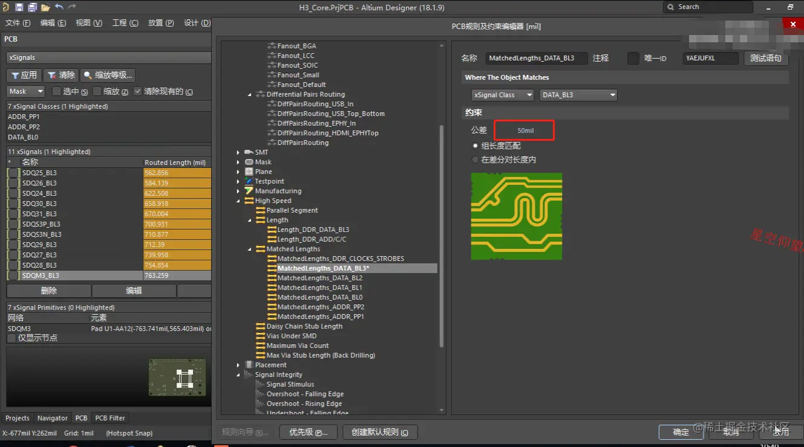
Task: Click the 确定 button
Action: click(681, 432)
